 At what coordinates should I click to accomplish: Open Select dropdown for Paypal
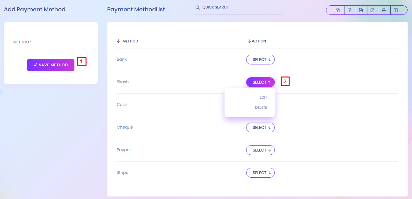(x=260, y=150)
